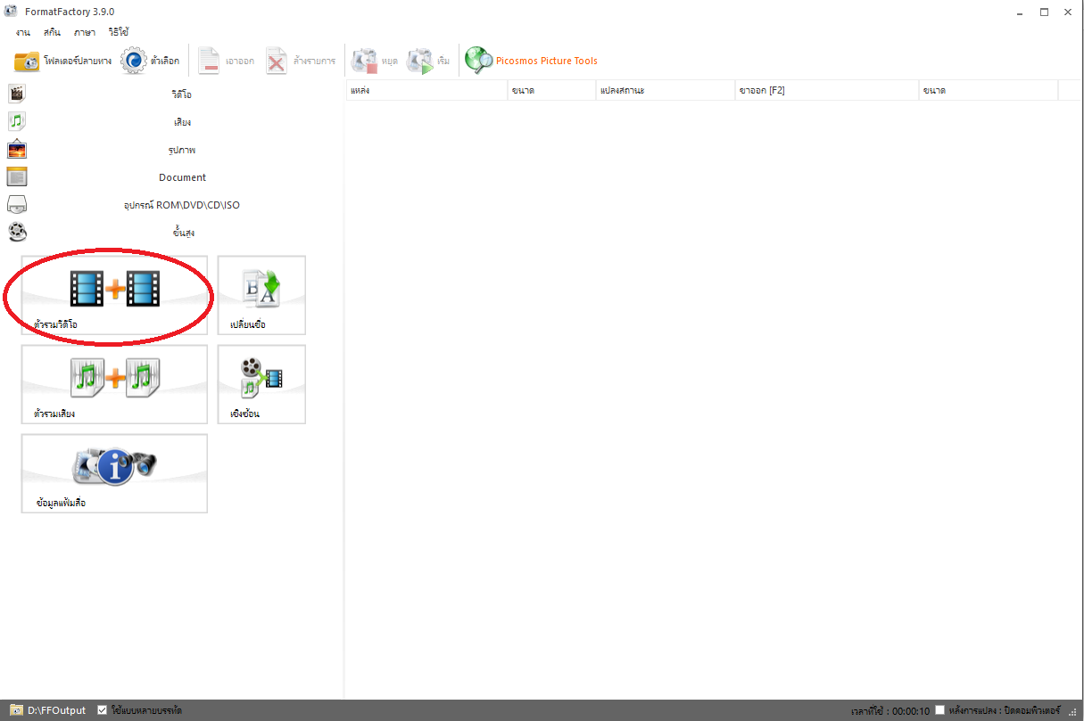Open the วิธีใช้ (Help) menu

119,32
